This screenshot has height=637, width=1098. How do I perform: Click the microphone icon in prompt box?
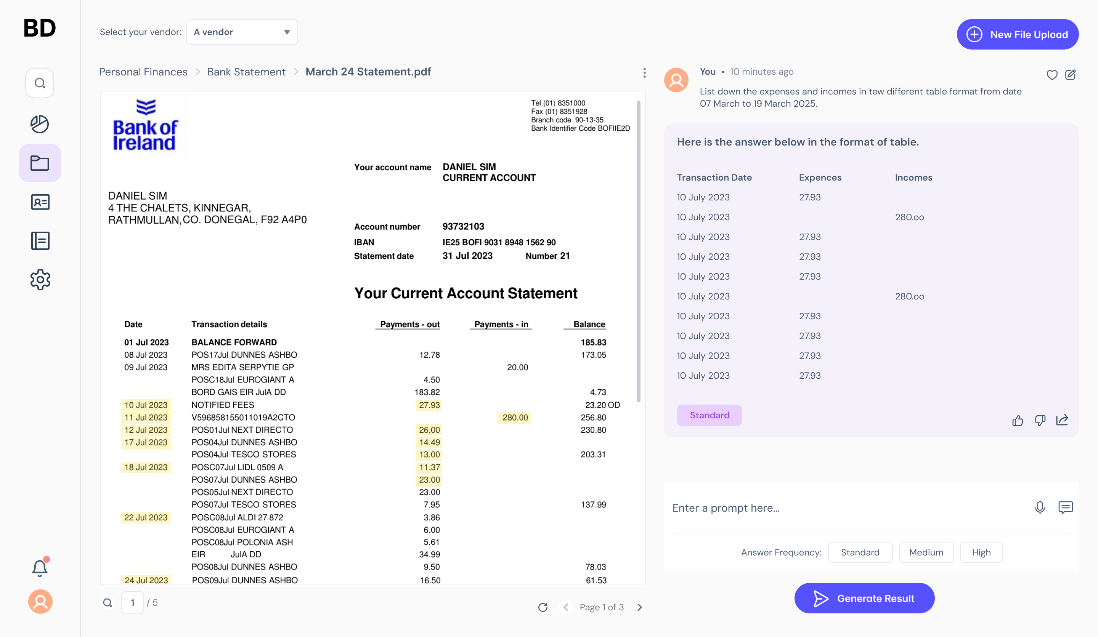pyautogui.click(x=1040, y=508)
